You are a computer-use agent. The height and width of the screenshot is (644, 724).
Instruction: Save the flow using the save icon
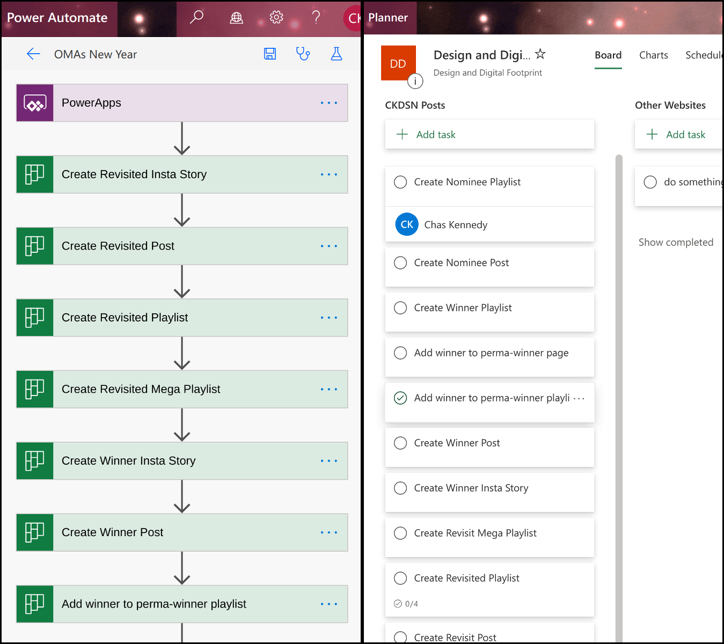[270, 54]
